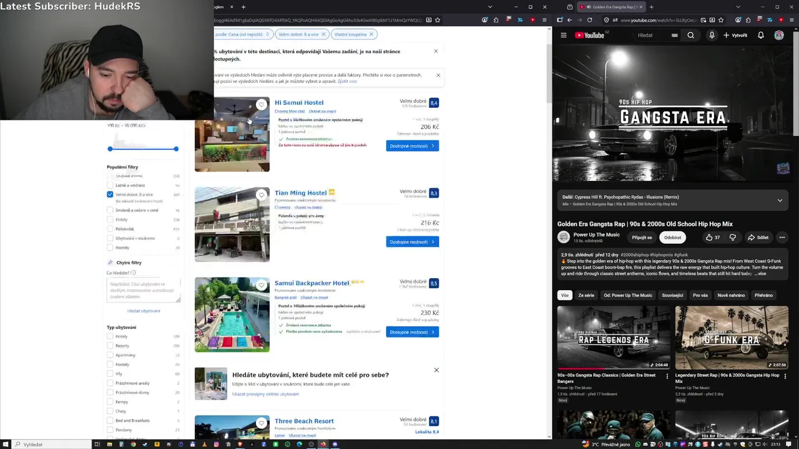This screenshot has width=799, height=449.
Task: Remove the 'Velmi dobré: 8 a více' chip
Action: 323,34
